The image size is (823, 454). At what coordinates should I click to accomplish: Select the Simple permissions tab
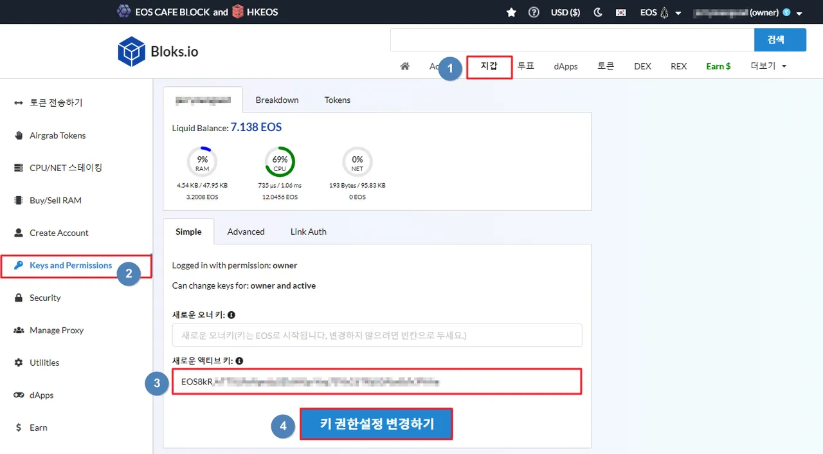click(188, 232)
